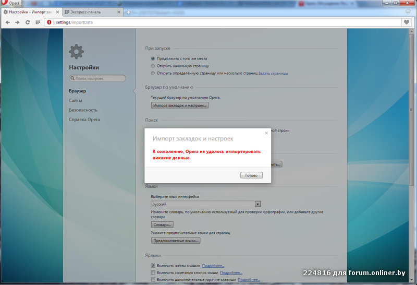Toggle Включить жесты мышью checkbox
This screenshot has width=417, height=285.
(153, 266)
